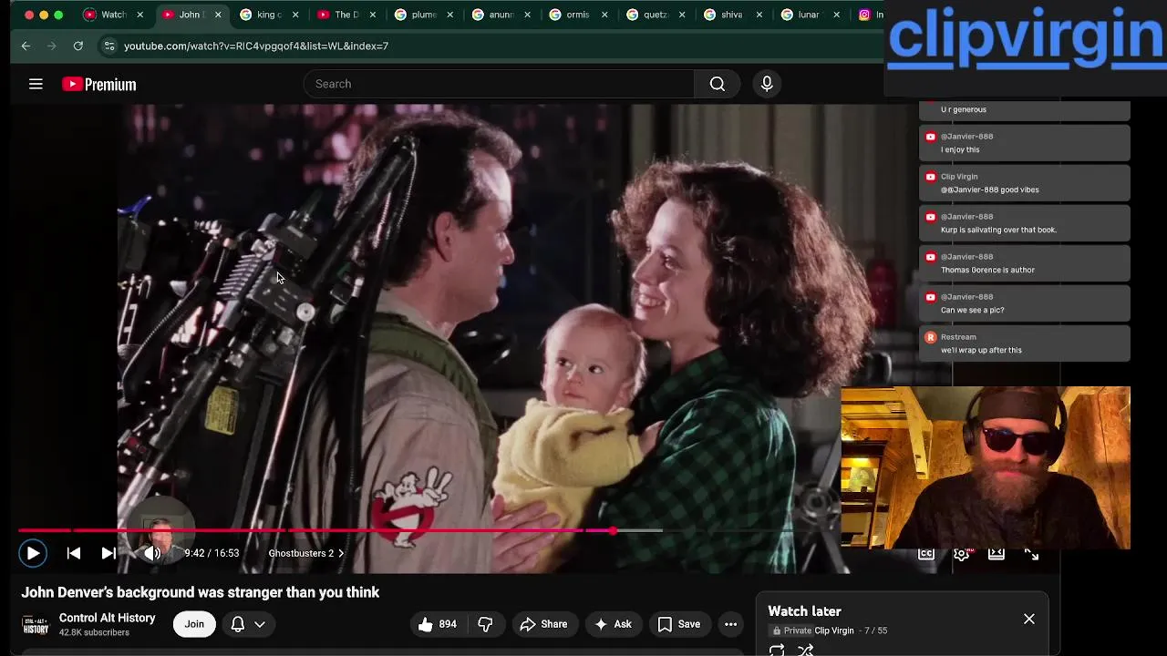
Task: Mute the video volume speaker icon
Action: pos(152,553)
